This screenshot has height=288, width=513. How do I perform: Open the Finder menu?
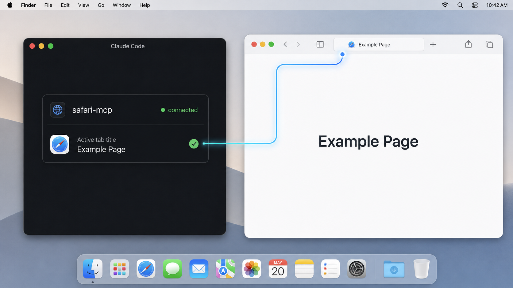pyautogui.click(x=29, y=5)
